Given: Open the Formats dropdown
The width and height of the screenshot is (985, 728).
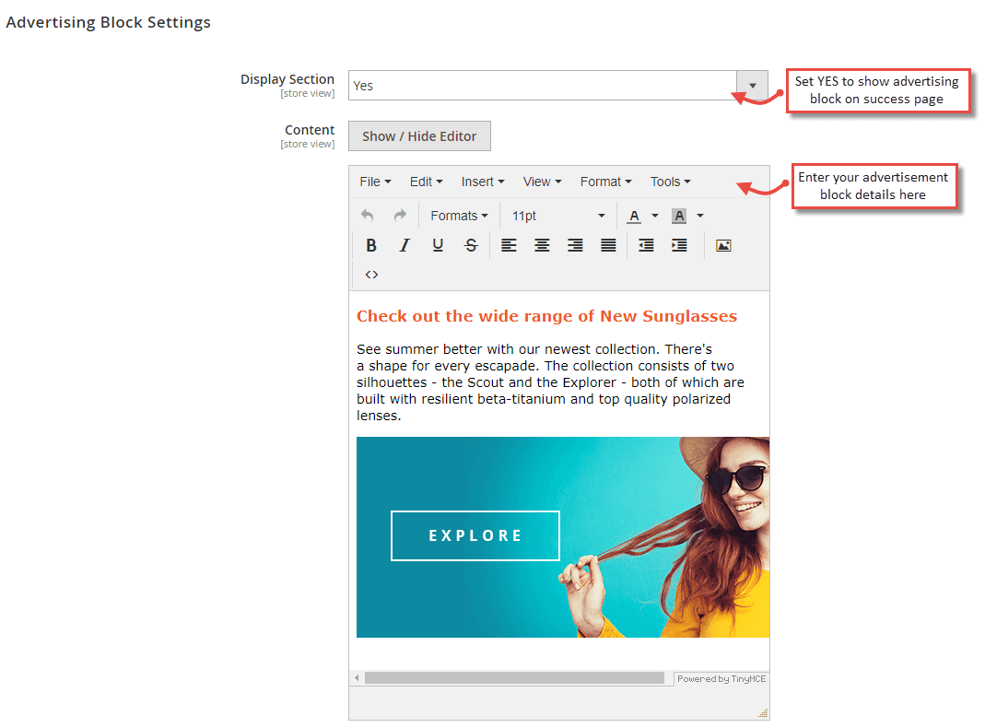Looking at the screenshot, I should [459, 216].
